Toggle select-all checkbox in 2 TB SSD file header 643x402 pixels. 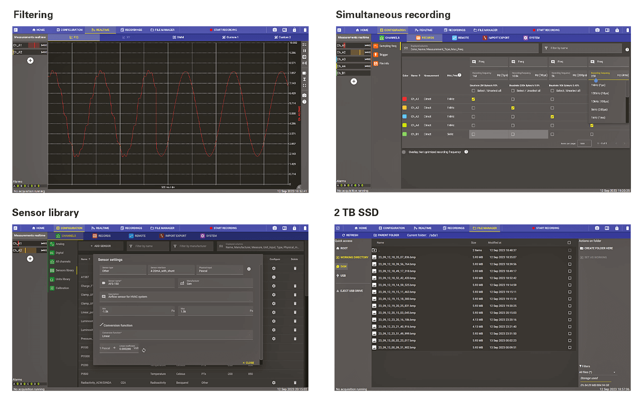click(569, 242)
